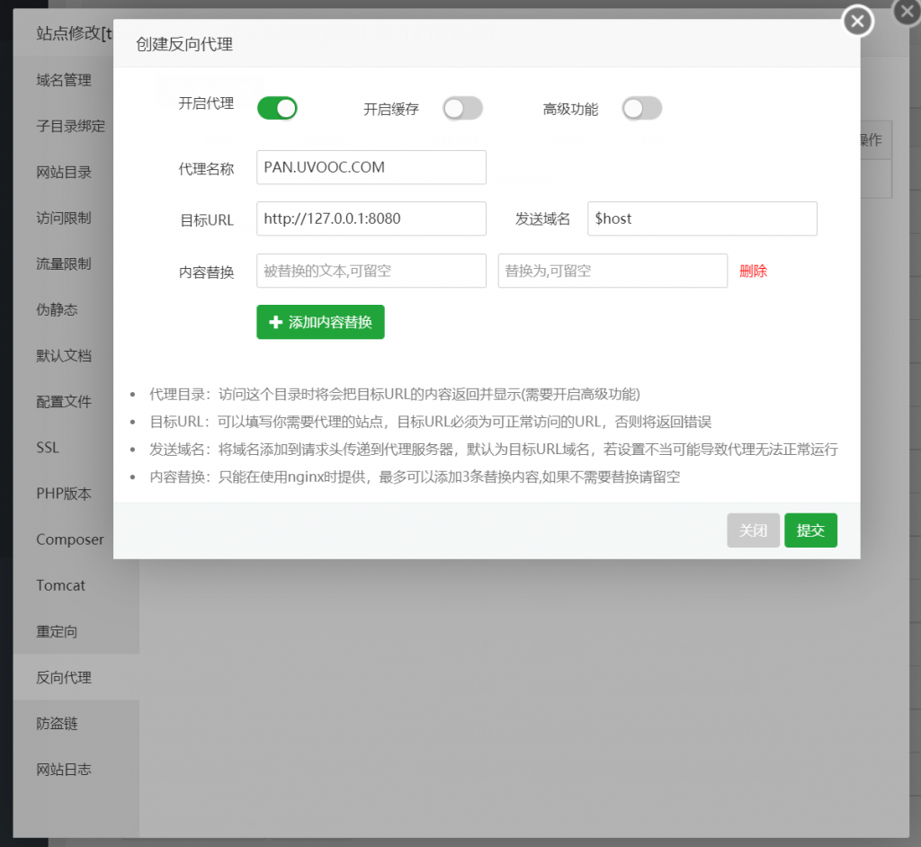
Task: Disable the 开启代理 toggle switch
Action: 277,107
